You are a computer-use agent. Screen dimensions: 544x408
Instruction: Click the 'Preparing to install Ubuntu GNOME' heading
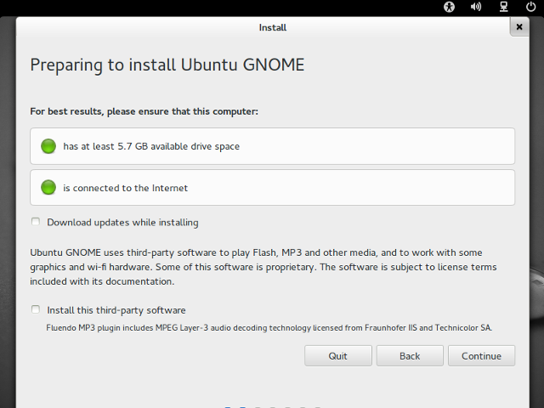coord(167,65)
